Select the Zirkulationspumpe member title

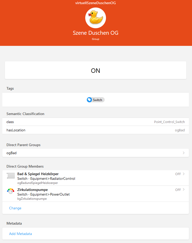(32, 190)
